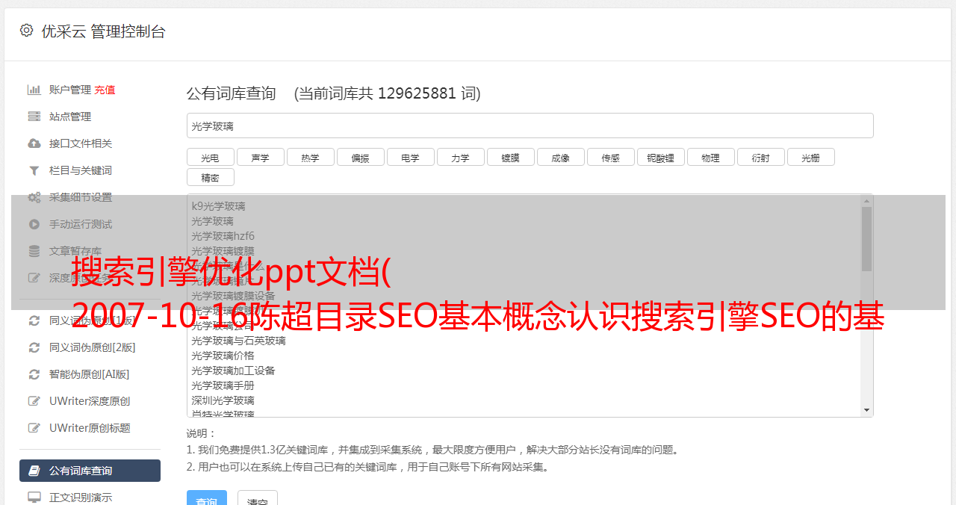This screenshot has height=505, width=956.
Task: Click the 清空 clear button
Action: point(258,498)
